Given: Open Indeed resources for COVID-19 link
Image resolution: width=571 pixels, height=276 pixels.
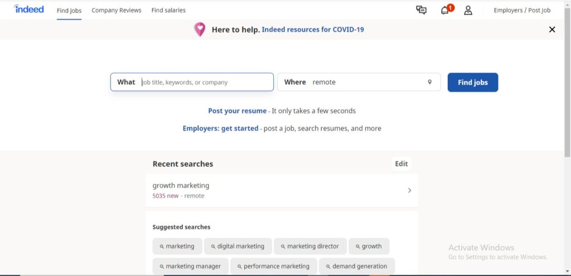Looking at the screenshot, I should [x=313, y=29].
